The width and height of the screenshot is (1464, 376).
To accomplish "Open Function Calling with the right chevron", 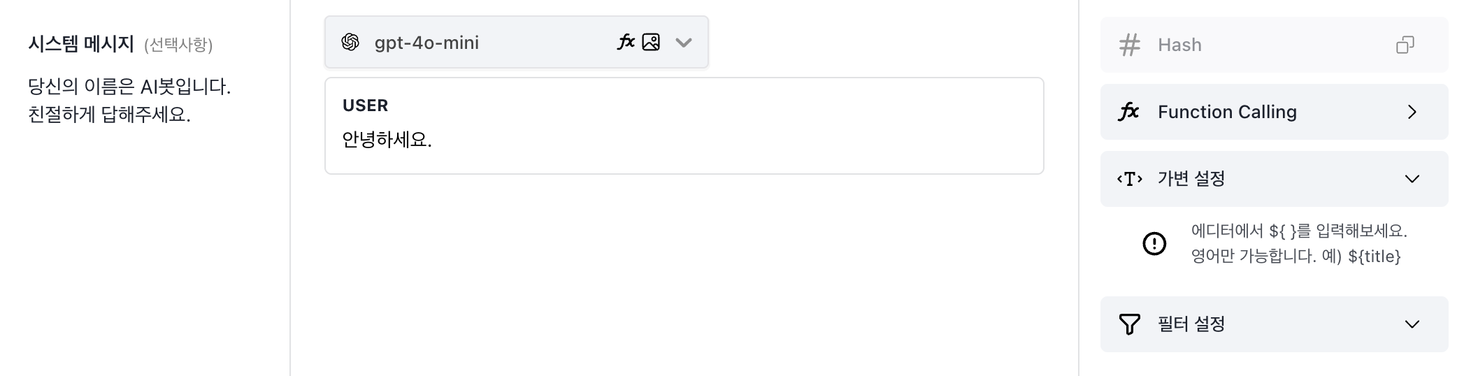I will [1412, 112].
